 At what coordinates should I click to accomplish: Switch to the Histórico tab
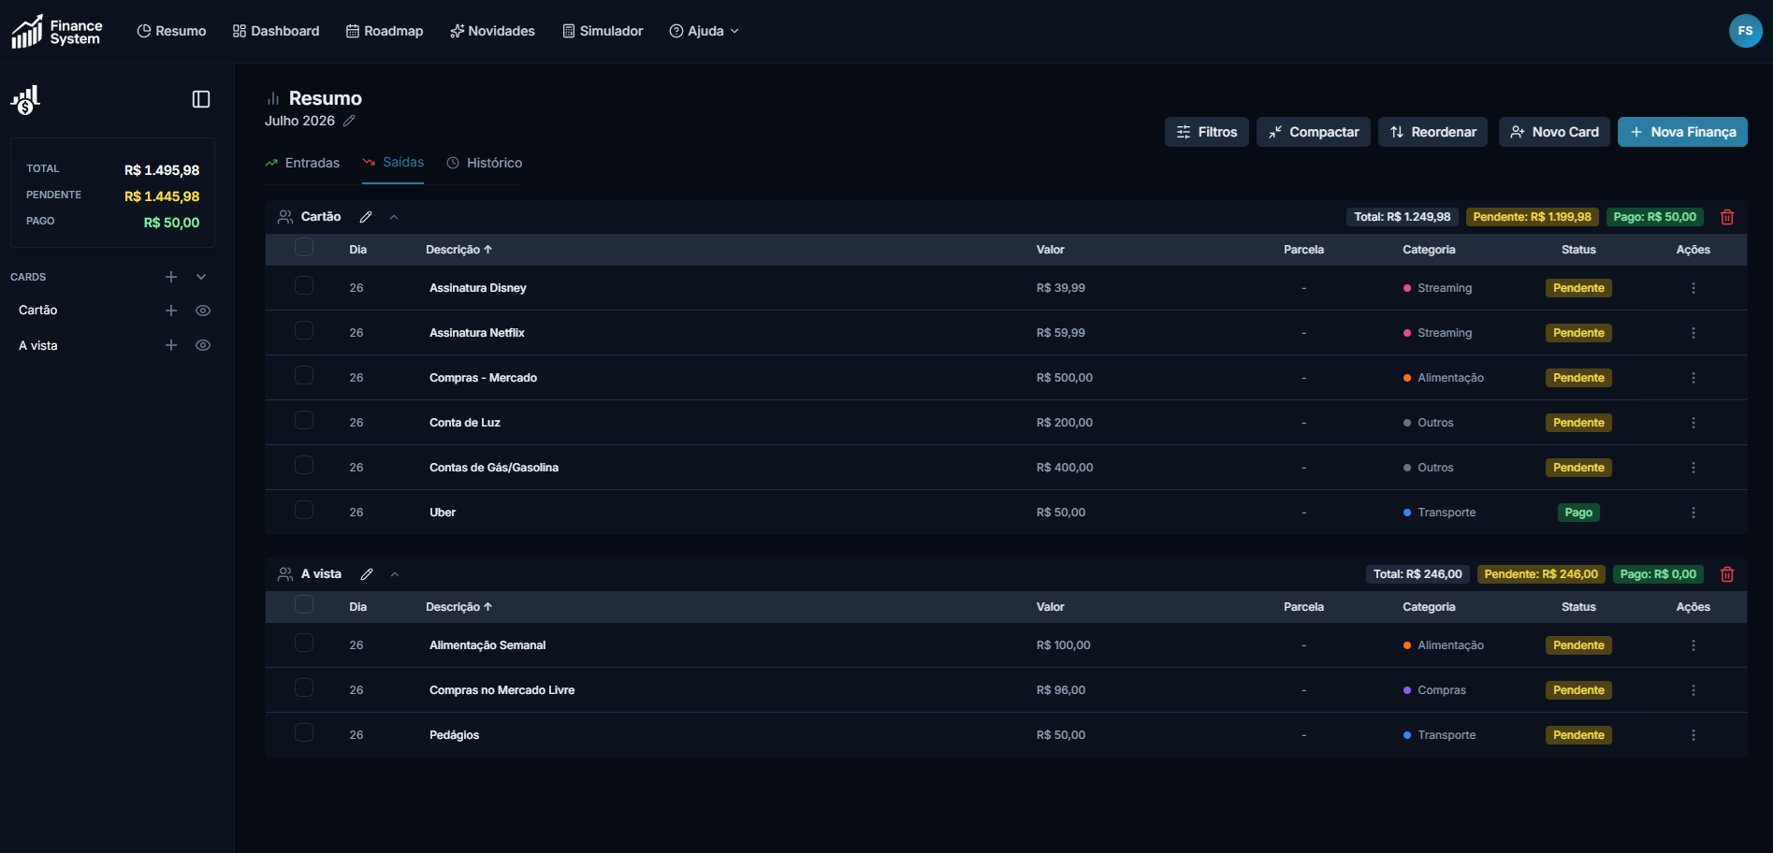(x=485, y=163)
